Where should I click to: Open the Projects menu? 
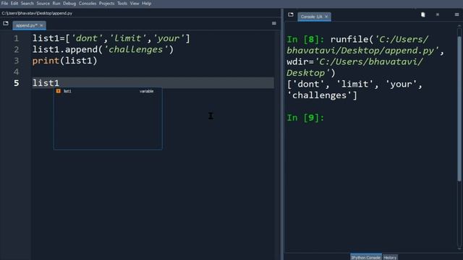(x=106, y=4)
